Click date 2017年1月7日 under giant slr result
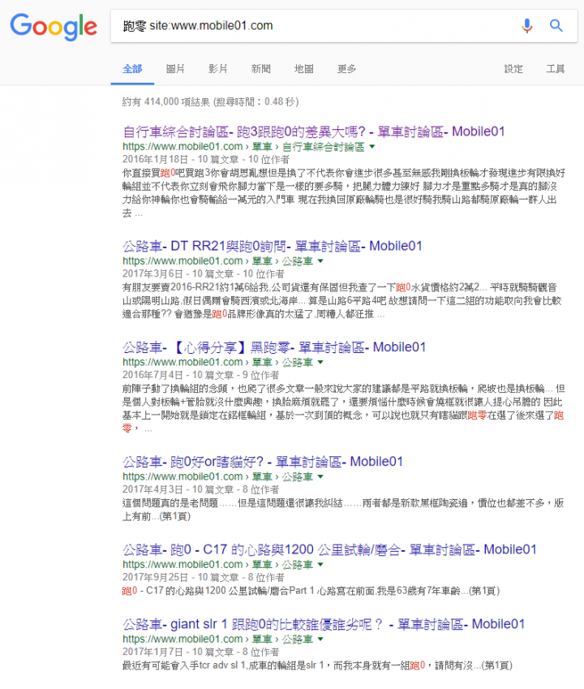Viewport: 584px width, 689px height. click(x=152, y=652)
